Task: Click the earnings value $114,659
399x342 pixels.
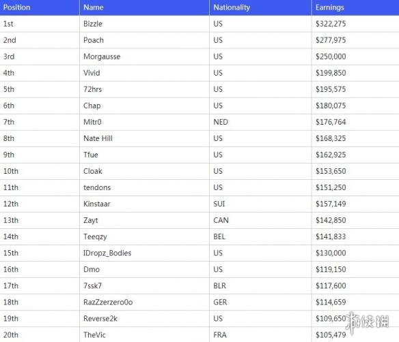Action: (x=331, y=302)
